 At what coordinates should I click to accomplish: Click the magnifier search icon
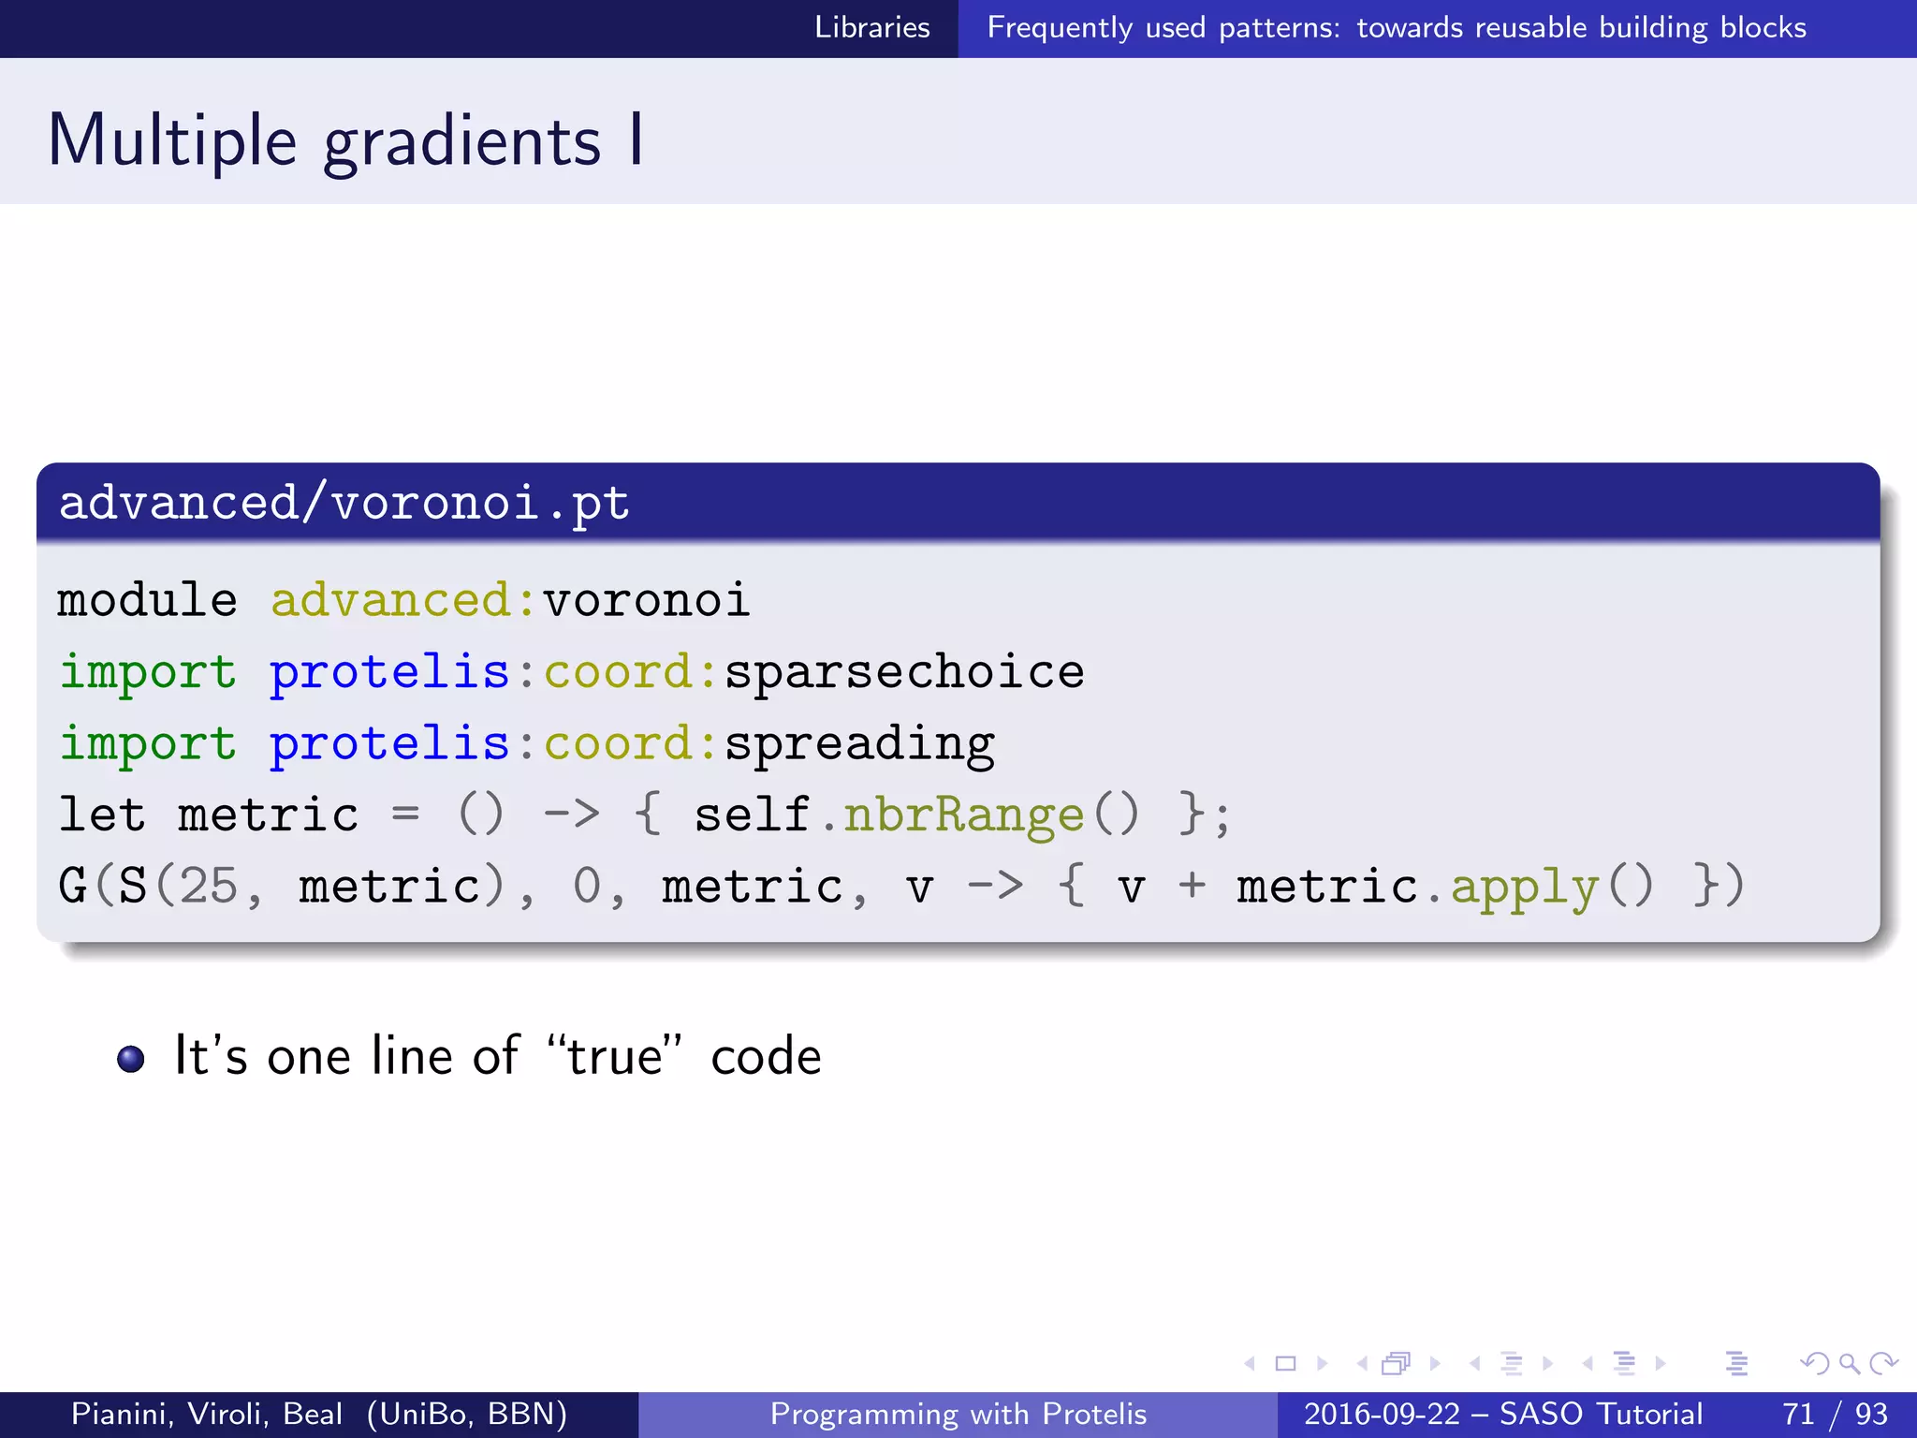1849,1364
